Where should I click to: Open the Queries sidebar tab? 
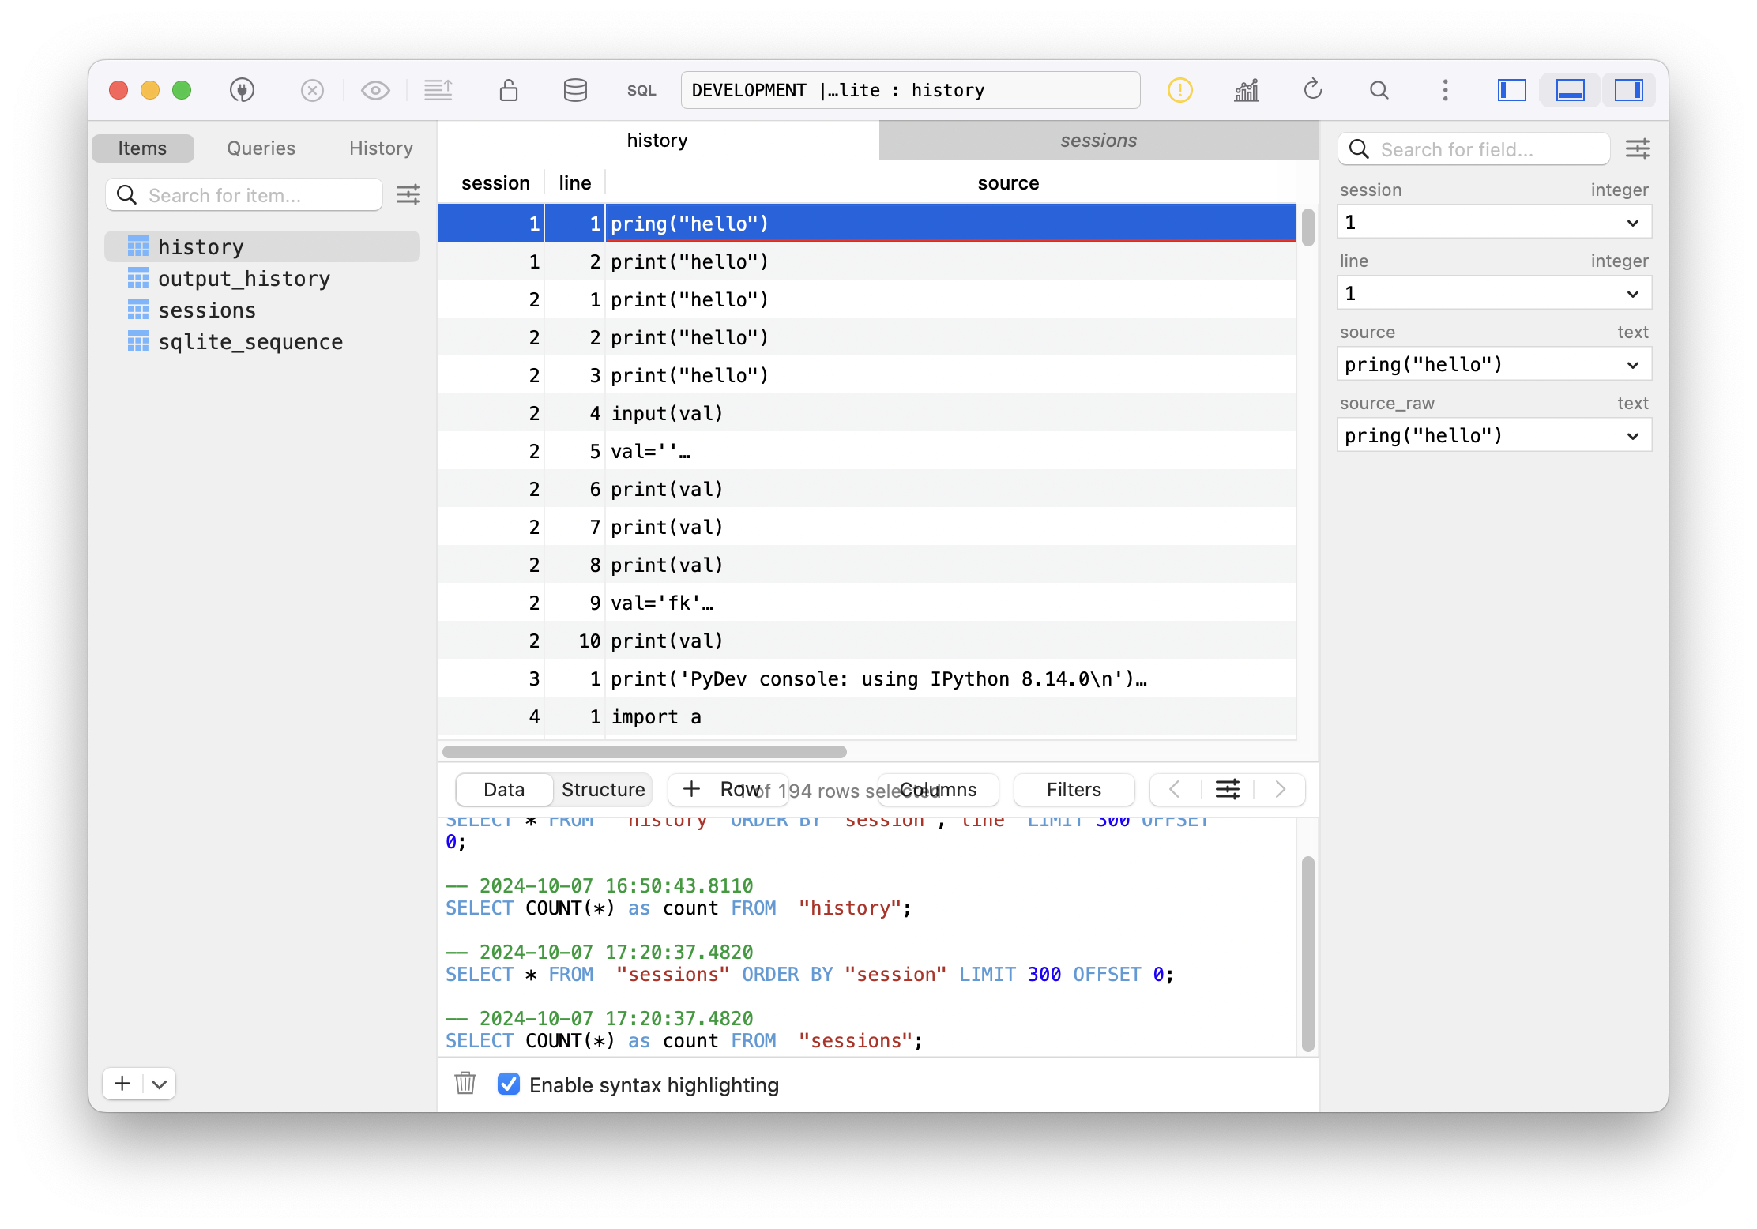coord(261,148)
